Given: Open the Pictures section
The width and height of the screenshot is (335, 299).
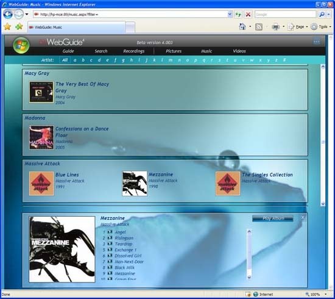Looking at the screenshot, I should point(174,51).
